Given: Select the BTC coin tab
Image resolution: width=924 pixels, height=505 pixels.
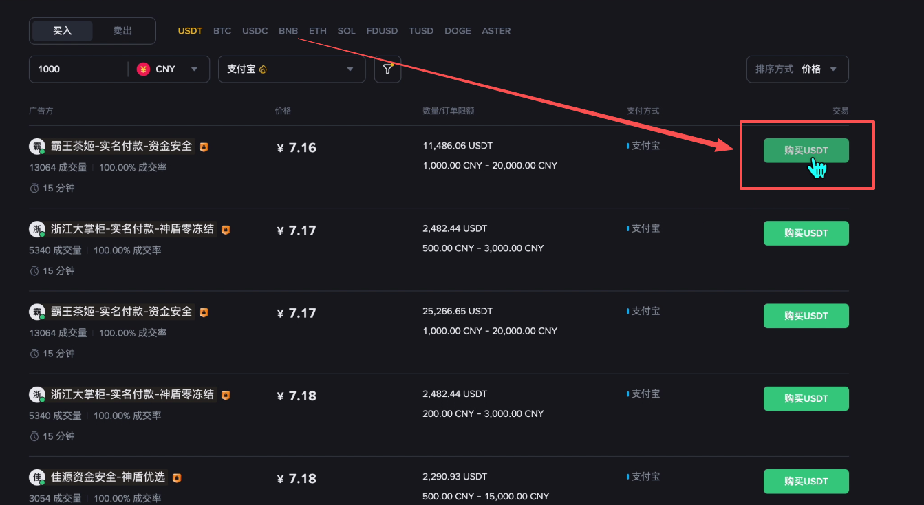Looking at the screenshot, I should tap(222, 31).
